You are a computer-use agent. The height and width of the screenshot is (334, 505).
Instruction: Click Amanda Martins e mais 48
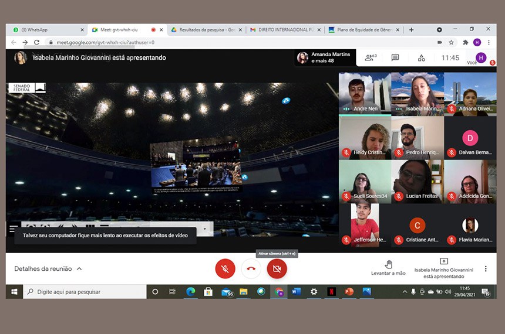(324, 57)
